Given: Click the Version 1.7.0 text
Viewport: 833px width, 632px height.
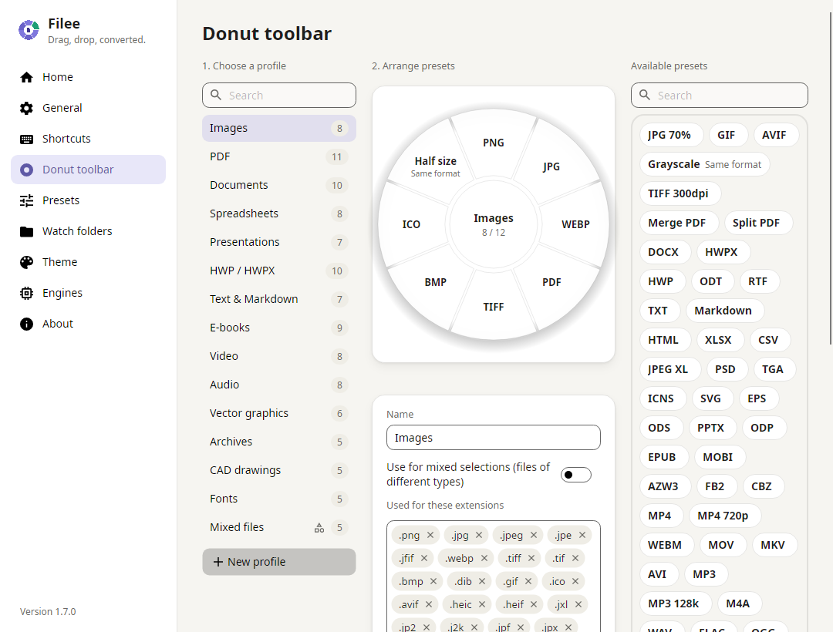Looking at the screenshot, I should 48,612.
